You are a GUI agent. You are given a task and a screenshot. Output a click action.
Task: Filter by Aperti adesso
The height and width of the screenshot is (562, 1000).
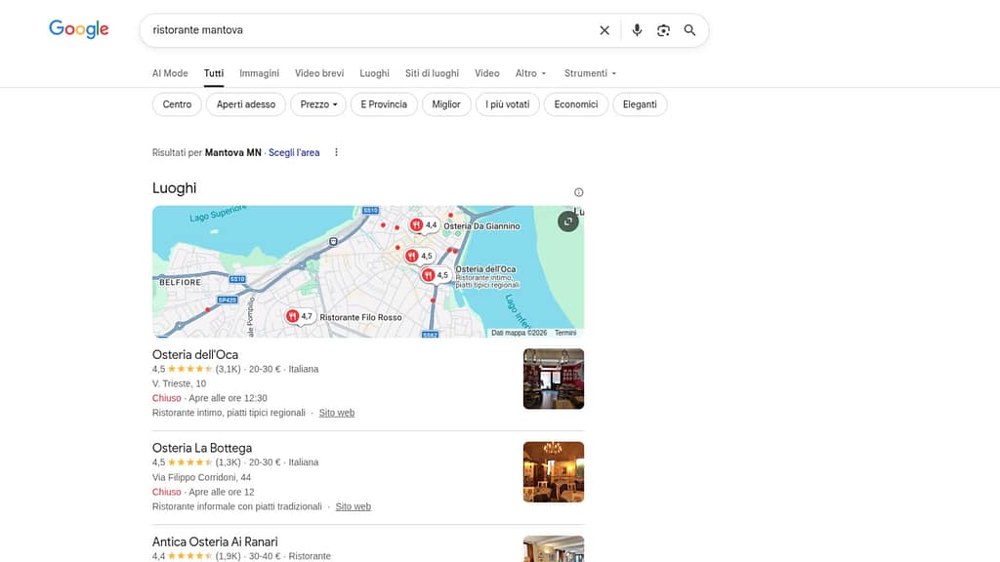pyautogui.click(x=245, y=104)
